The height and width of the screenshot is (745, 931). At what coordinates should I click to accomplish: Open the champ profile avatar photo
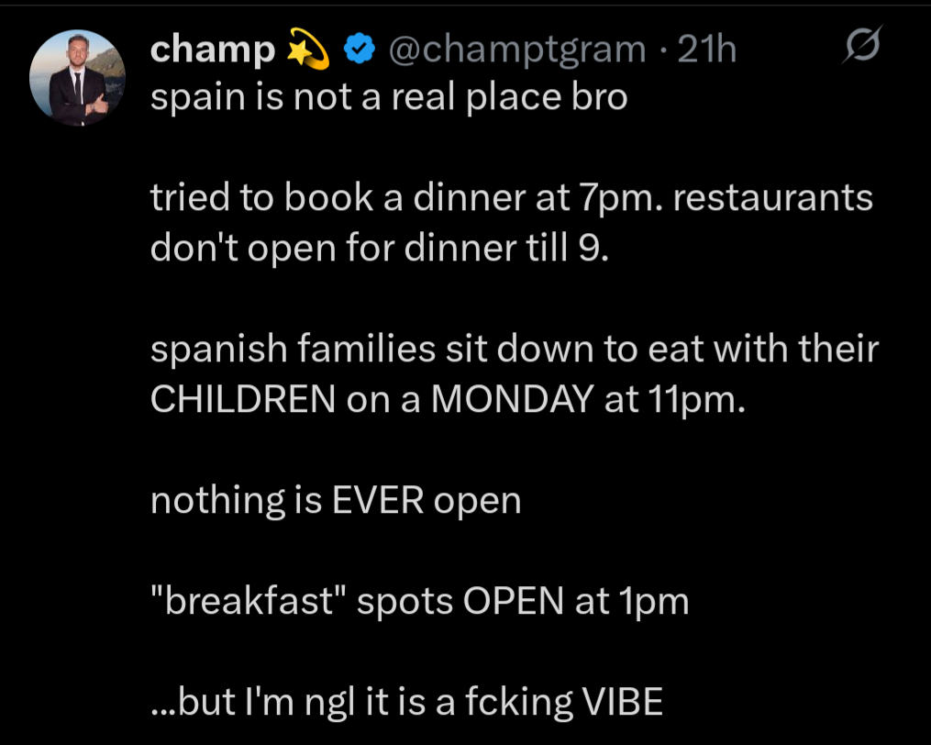click(71, 77)
